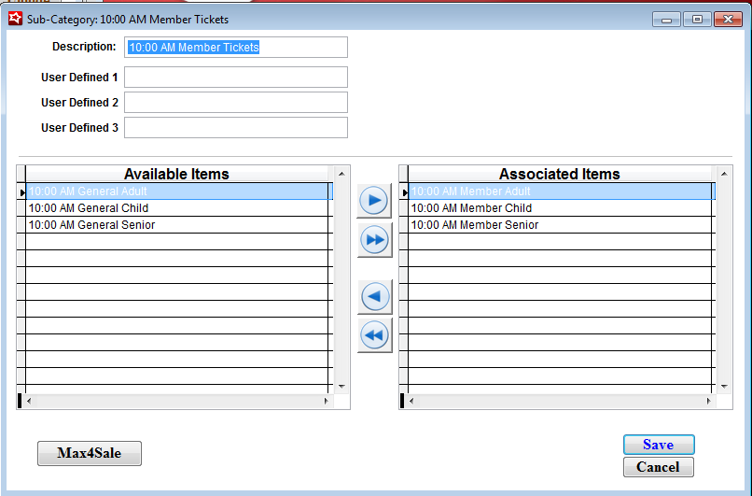Click the Associated Items column header
This screenshot has height=496, width=752.
coord(560,174)
